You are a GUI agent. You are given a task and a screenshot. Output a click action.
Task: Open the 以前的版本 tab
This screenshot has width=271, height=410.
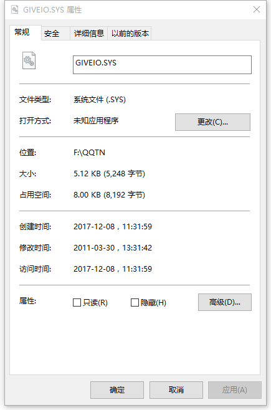point(130,34)
